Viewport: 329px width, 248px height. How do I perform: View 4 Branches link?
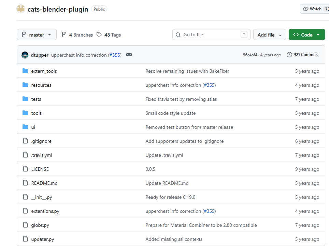(77, 35)
